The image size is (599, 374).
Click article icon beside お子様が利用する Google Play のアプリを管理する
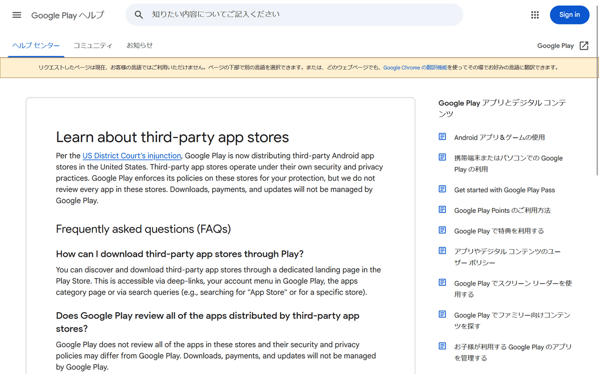[x=442, y=346]
